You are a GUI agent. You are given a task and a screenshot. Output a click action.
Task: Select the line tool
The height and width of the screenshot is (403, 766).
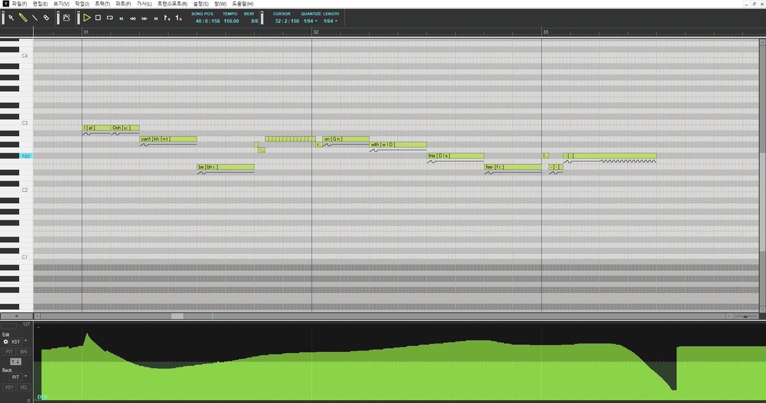34,18
